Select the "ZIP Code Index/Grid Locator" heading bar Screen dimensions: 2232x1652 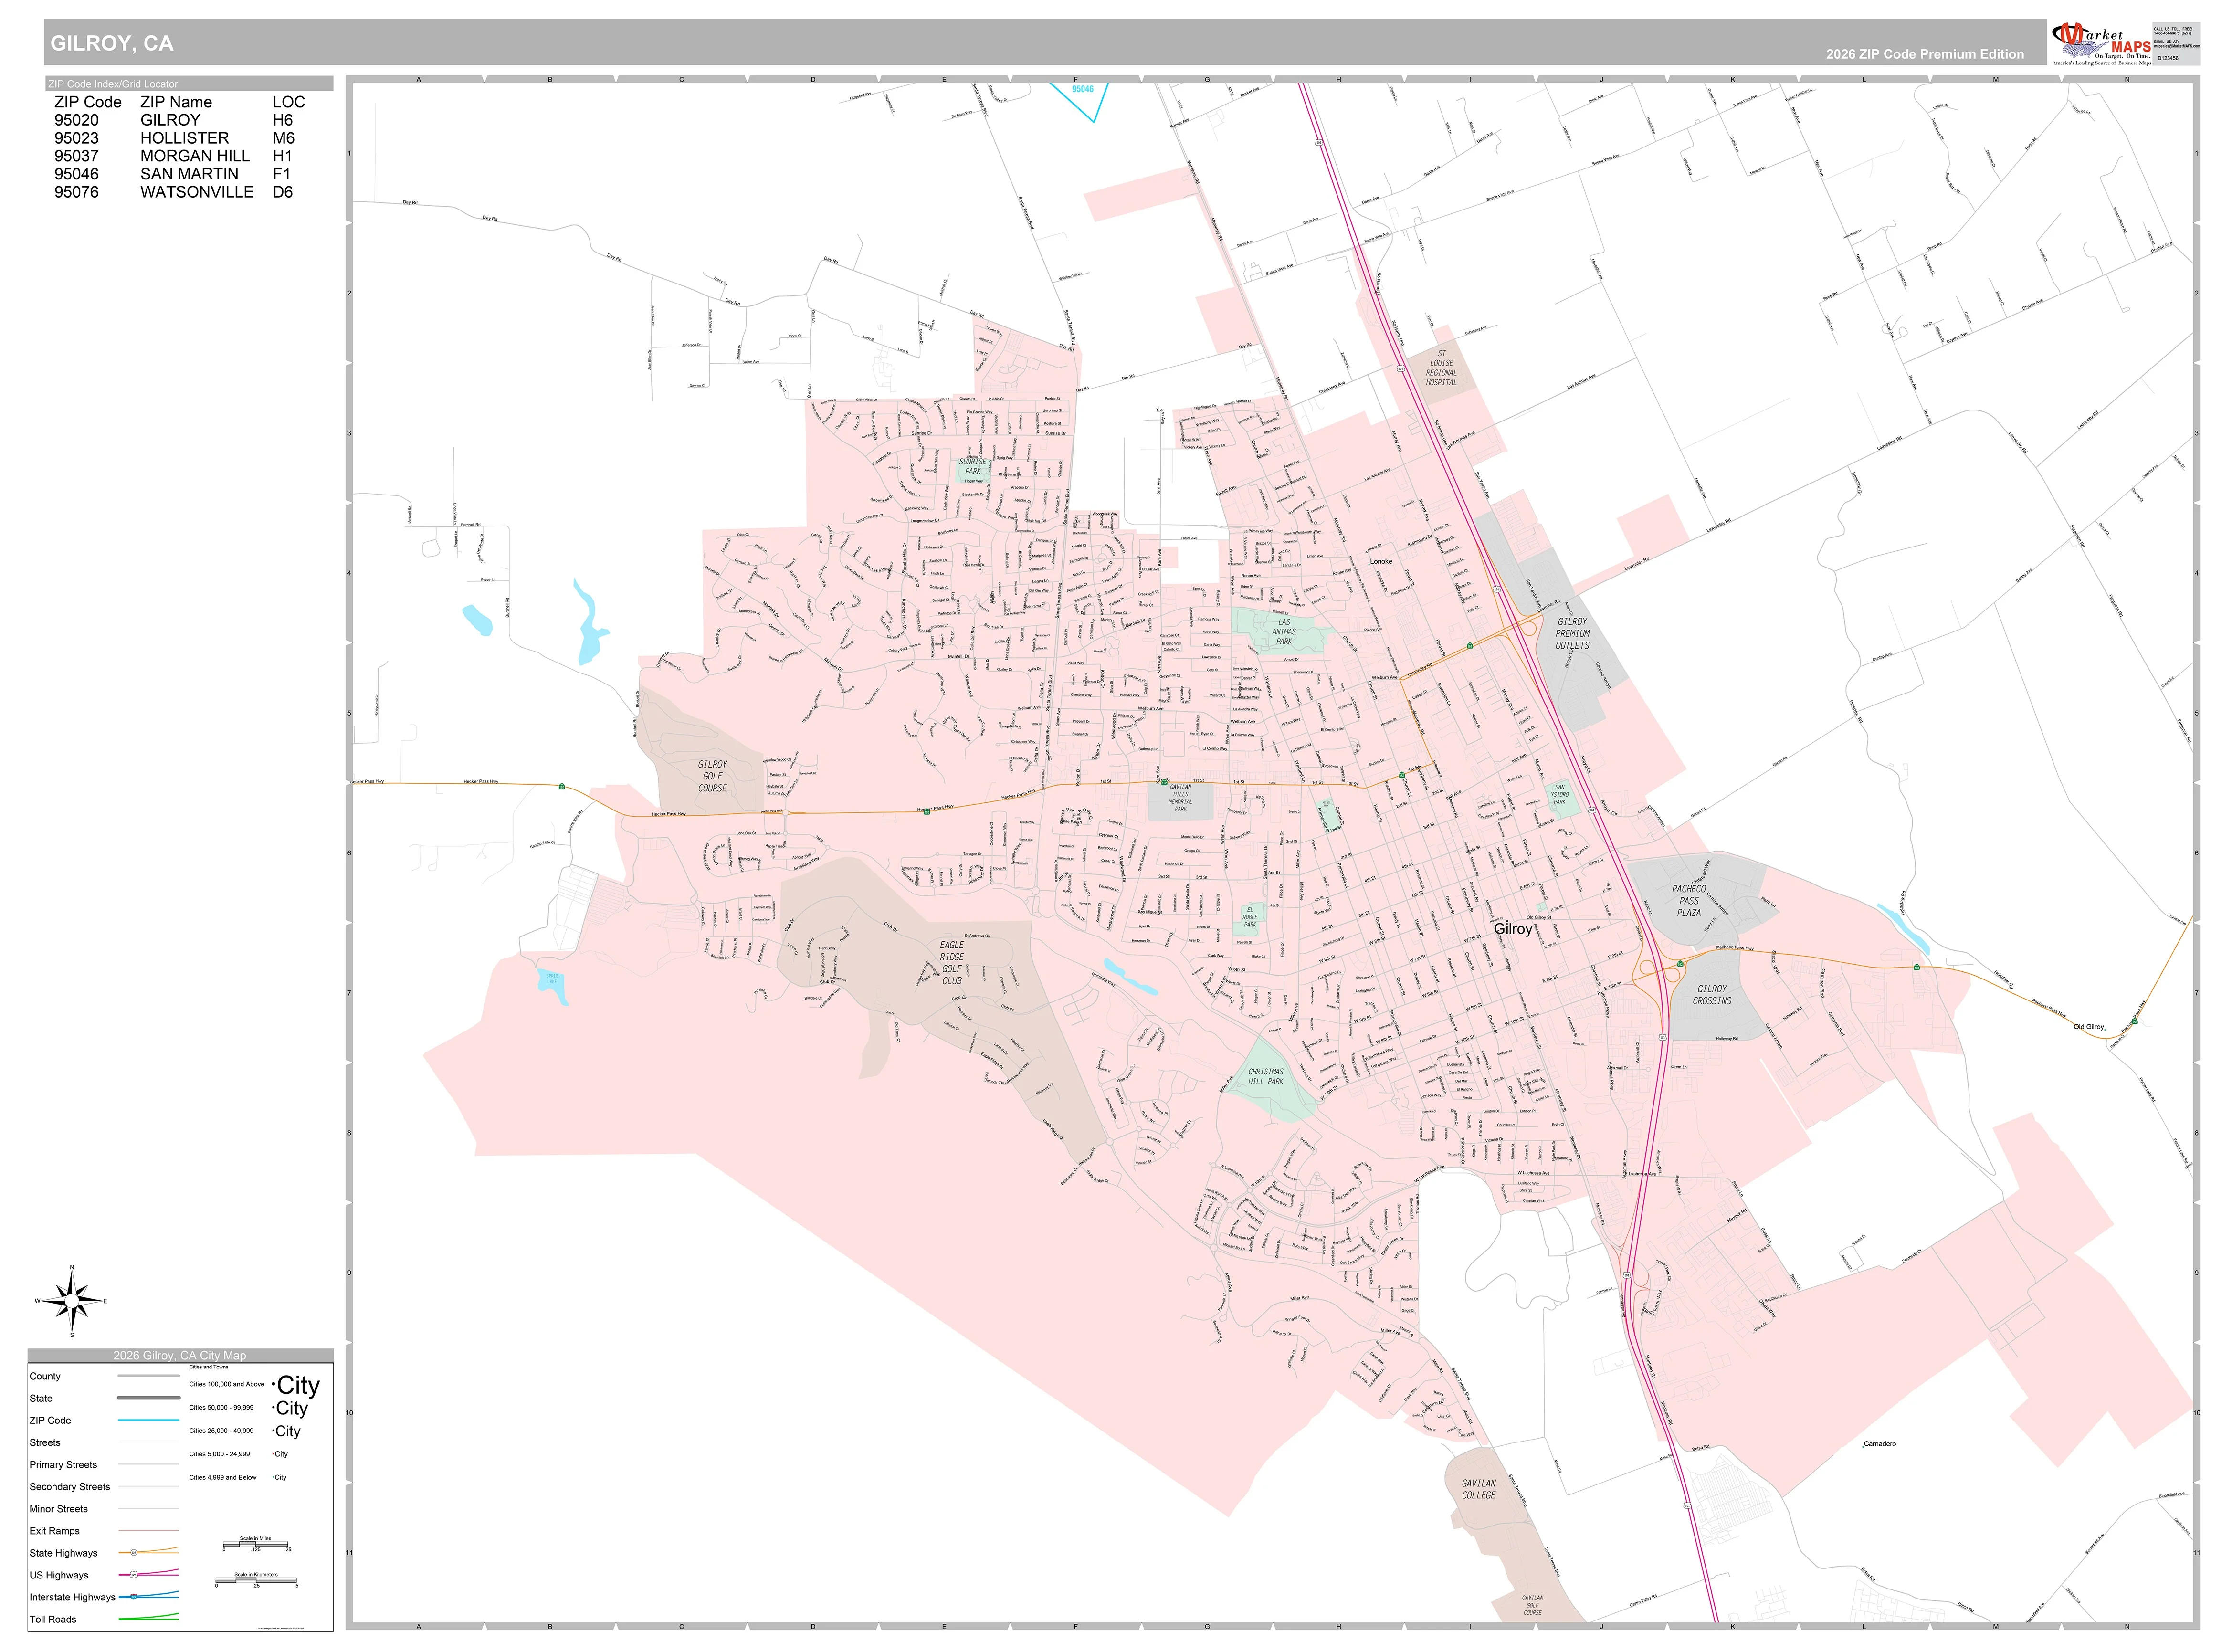[x=190, y=84]
